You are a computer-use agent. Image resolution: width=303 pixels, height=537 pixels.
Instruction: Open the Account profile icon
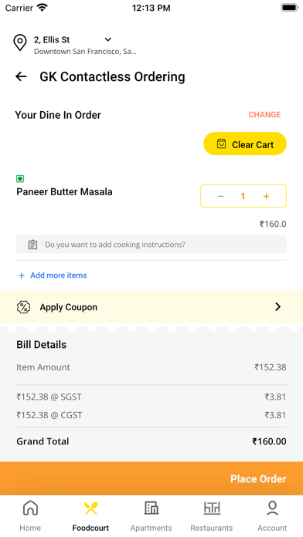(272, 508)
